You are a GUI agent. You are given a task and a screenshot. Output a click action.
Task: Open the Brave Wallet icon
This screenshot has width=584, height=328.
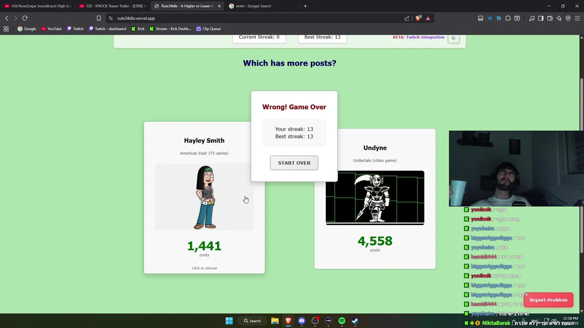click(550, 18)
